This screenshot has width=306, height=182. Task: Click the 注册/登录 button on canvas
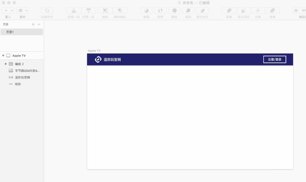(x=275, y=59)
